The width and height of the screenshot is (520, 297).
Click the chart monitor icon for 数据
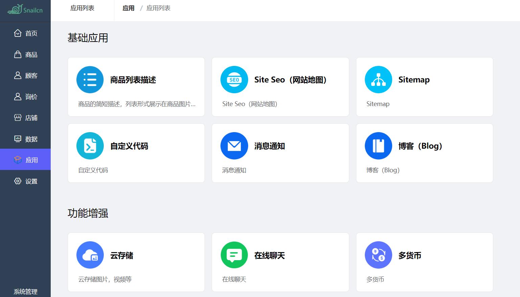coord(18,139)
